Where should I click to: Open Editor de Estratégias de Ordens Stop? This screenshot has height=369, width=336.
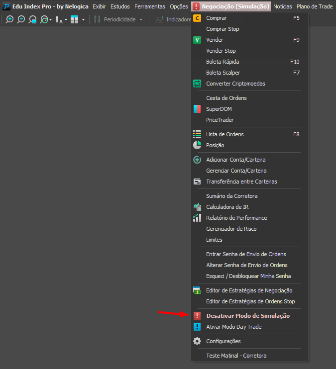249,301
